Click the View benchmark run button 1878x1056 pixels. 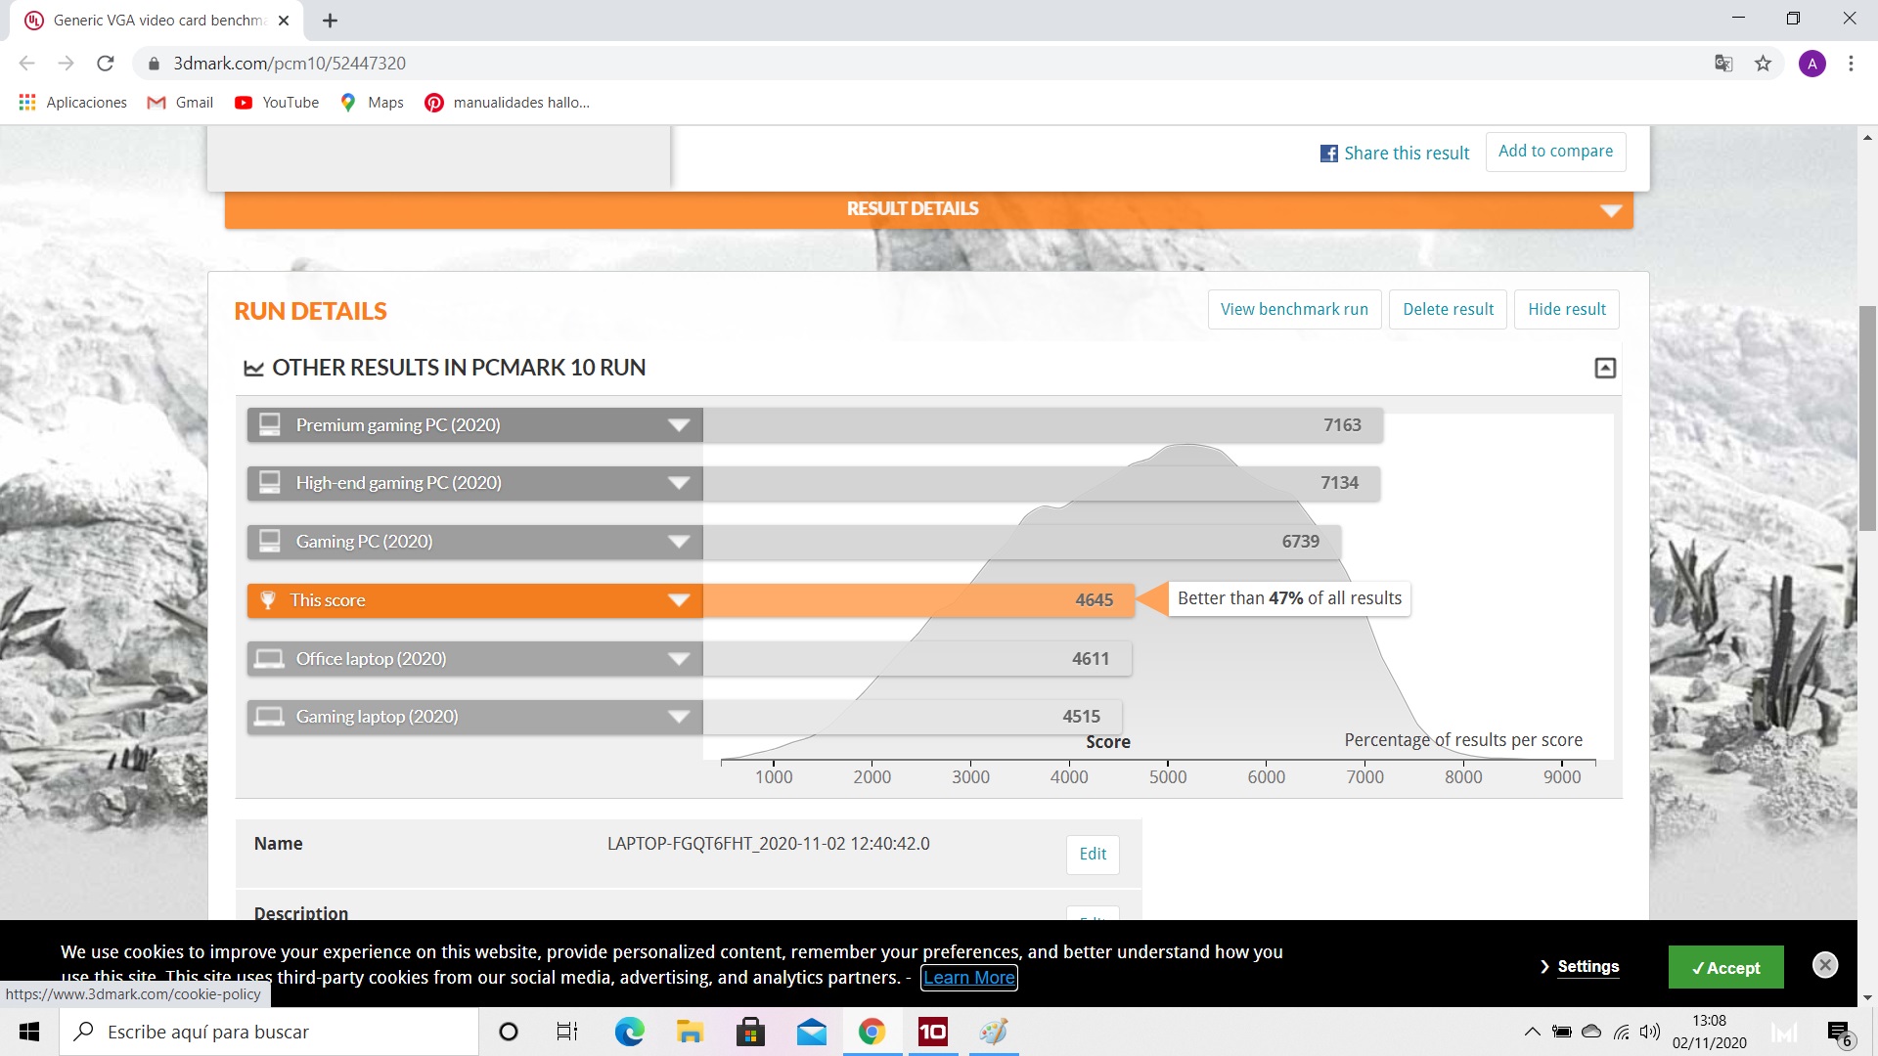point(1294,309)
